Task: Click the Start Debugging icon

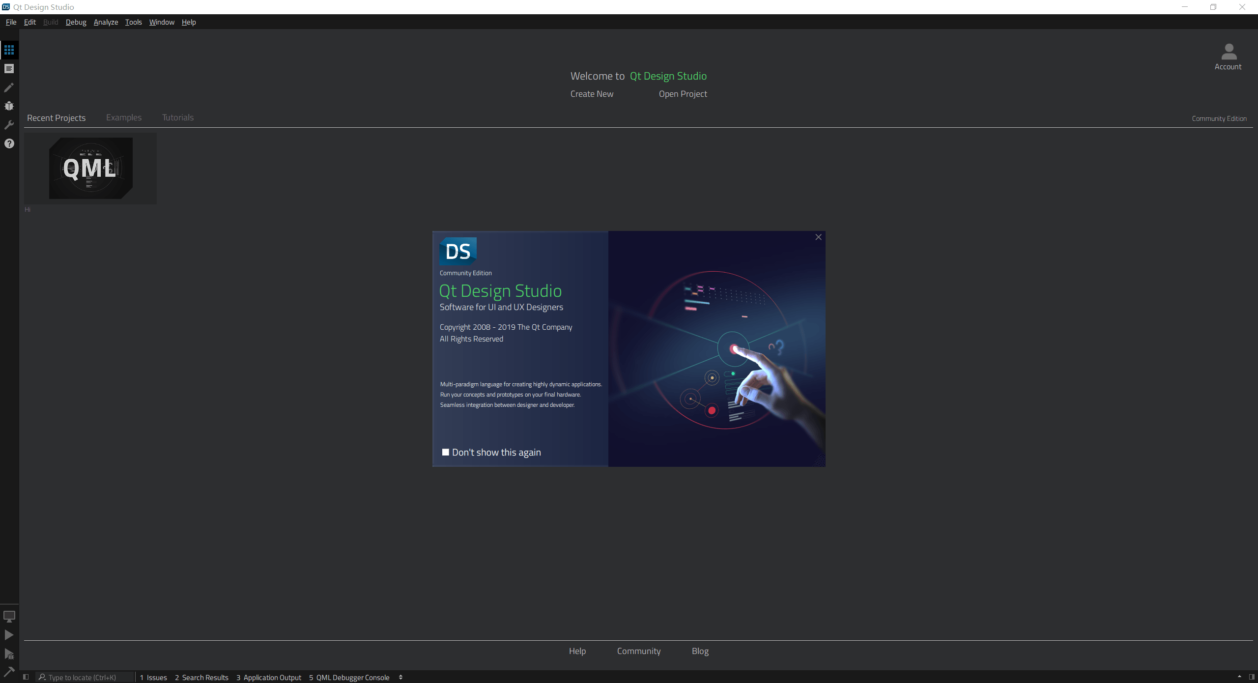Action: (9, 654)
